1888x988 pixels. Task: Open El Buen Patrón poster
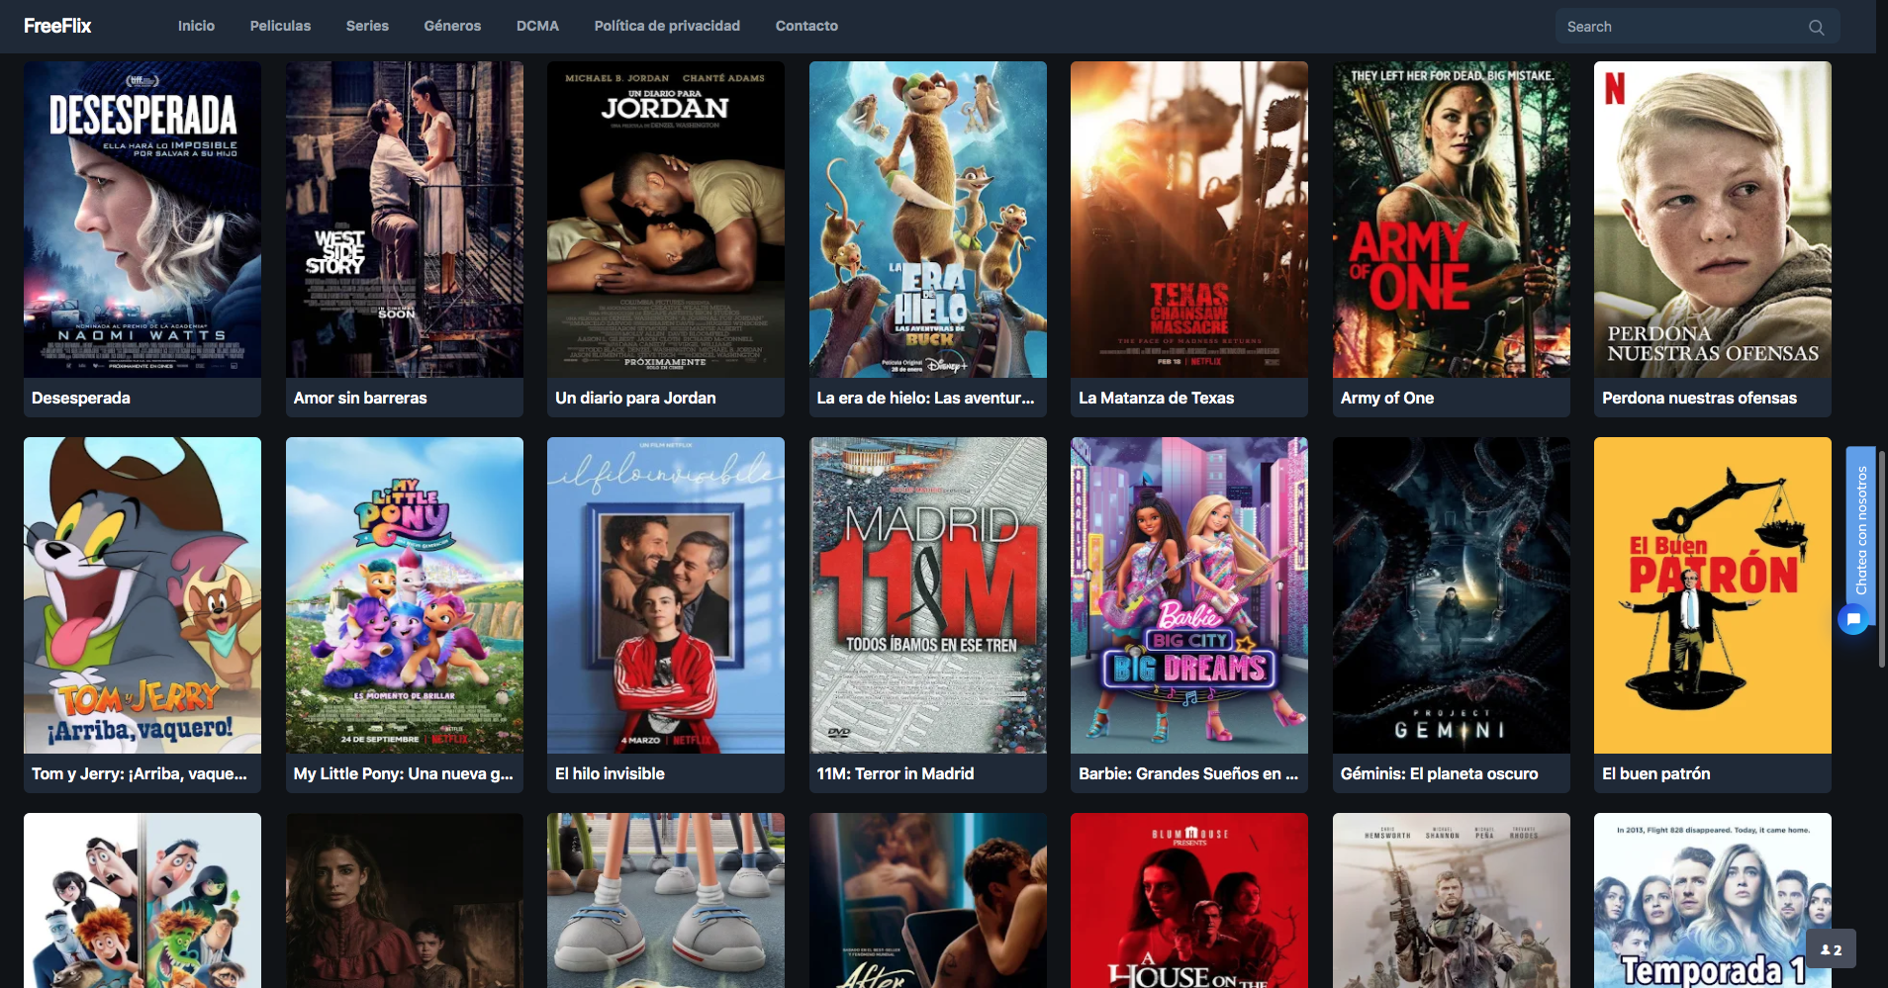(x=1713, y=595)
